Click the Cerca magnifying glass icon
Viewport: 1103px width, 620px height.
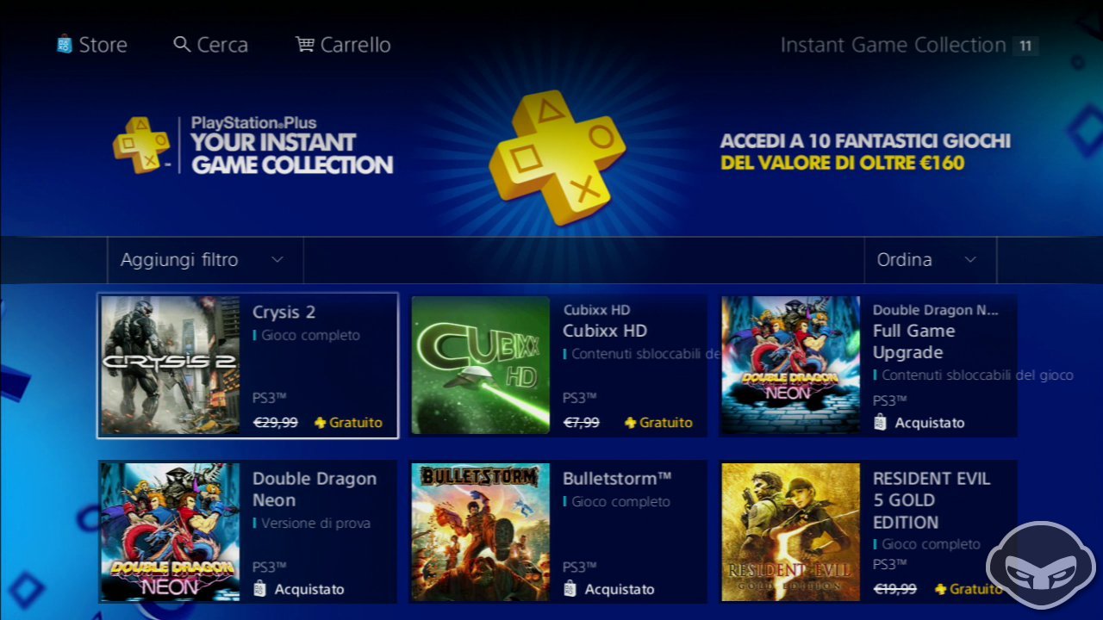tap(182, 44)
